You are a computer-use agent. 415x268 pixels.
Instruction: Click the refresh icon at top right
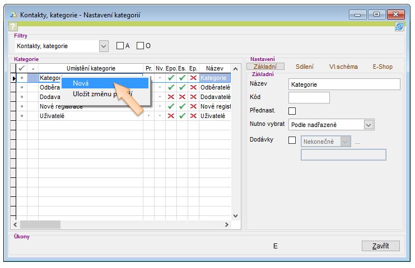tap(399, 26)
